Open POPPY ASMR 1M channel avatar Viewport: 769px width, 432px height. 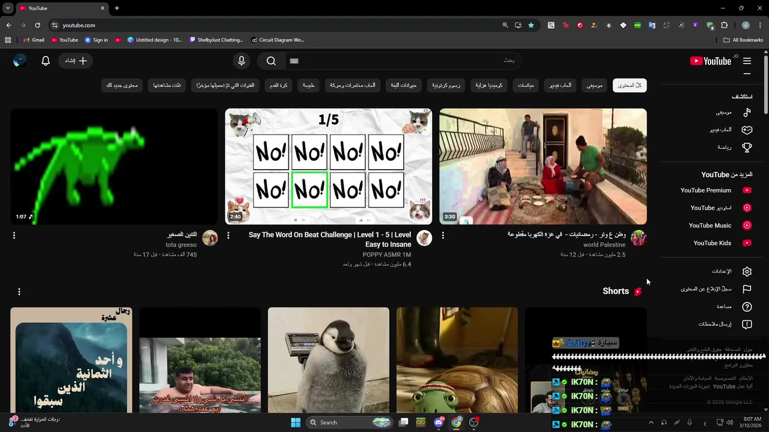pyautogui.click(x=424, y=238)
